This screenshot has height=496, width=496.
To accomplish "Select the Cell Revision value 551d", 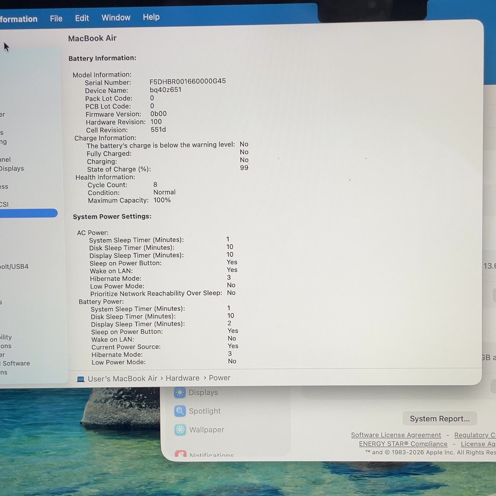I will pos(158,129).
